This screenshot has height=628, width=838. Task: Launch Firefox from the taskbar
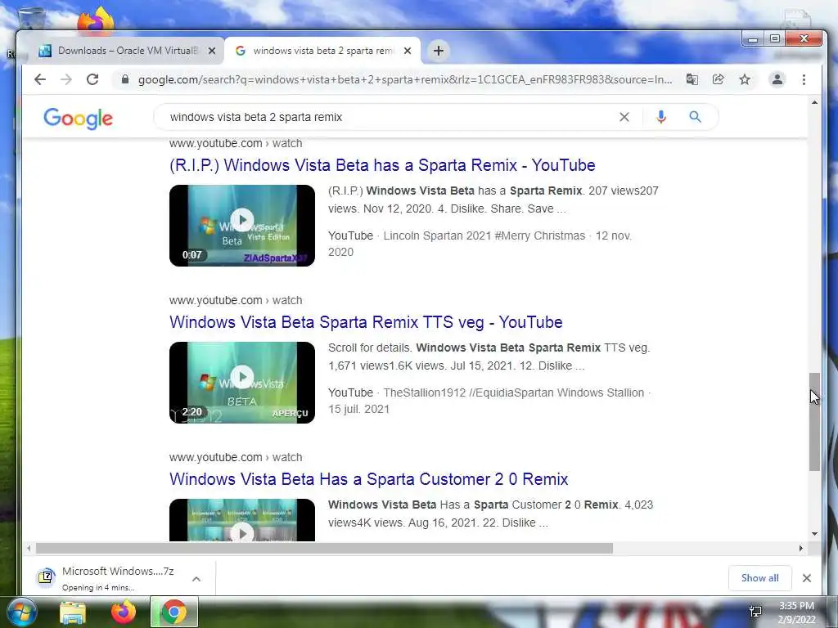click(124, 612)
